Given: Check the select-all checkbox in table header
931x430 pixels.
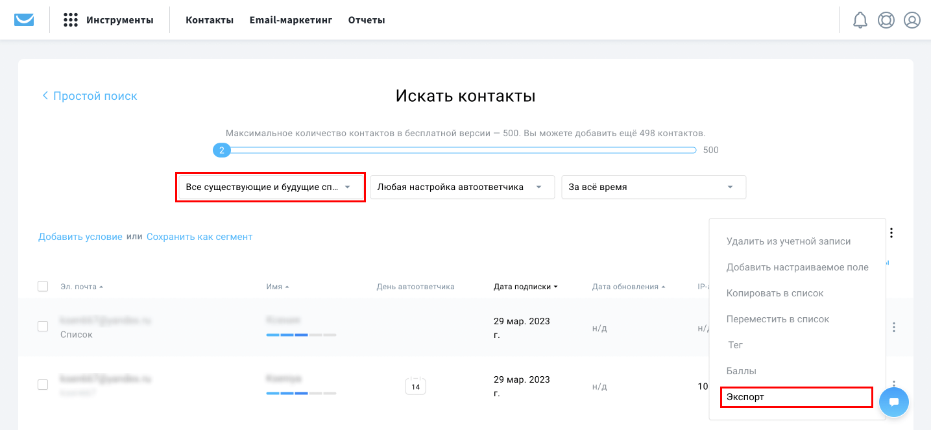Looking at the screenshot, I should pyautogui.click(x=43, y=285).
